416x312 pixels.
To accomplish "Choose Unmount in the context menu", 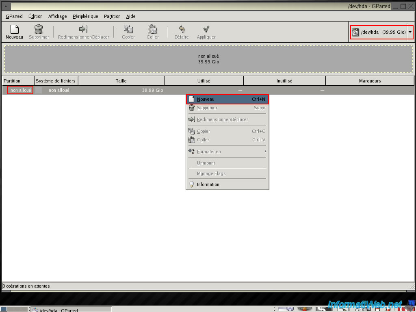I will point(227,163).
